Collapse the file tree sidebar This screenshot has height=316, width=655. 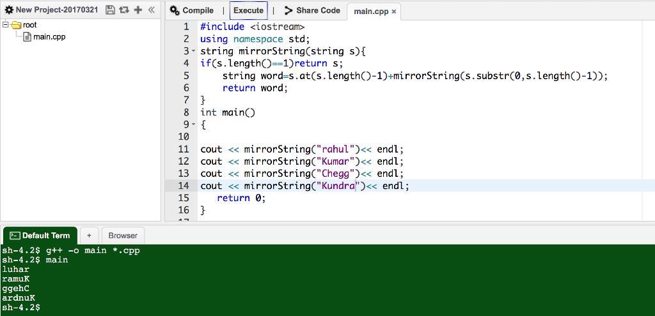click(151, 10)
